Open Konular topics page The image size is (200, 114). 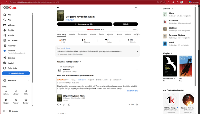tap(9, 35)
